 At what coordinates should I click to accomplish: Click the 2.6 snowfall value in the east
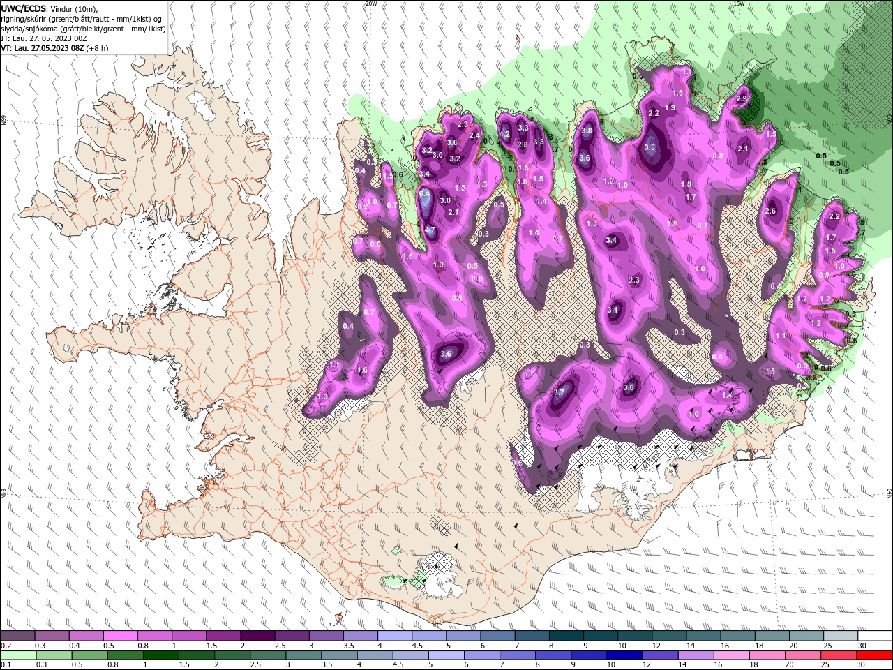(771, 211)
